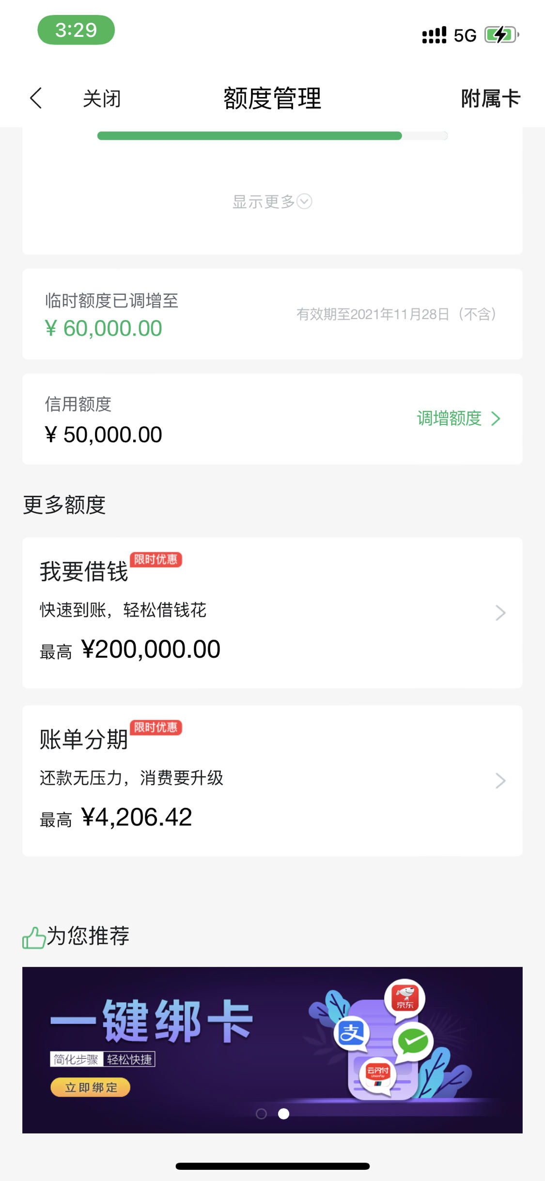This screenshot has width=545, height=1181.
Task: Tap the 关闭 close text
Action: coord(102,98)
